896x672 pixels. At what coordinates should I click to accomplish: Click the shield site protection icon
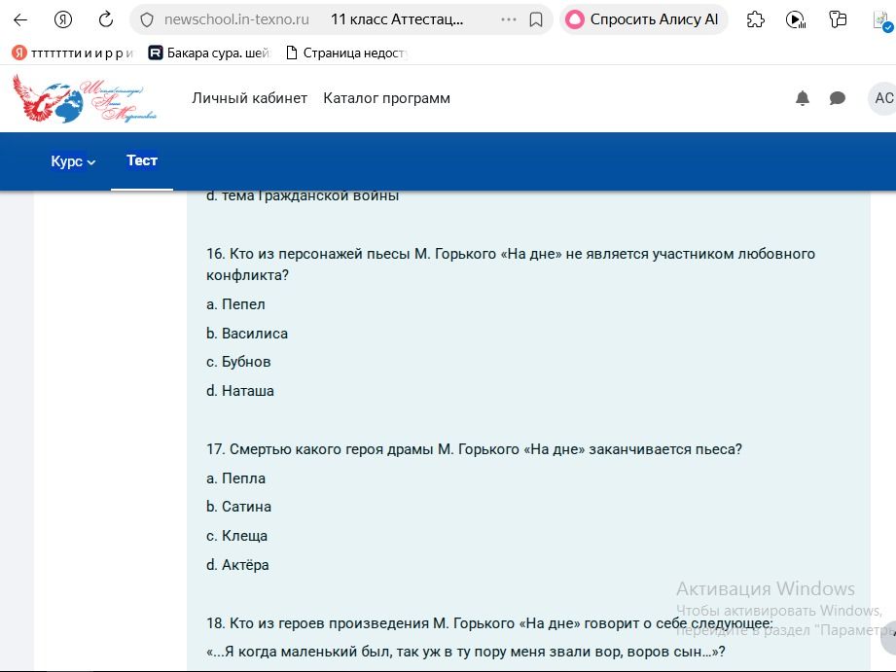(x=147, y=20)
